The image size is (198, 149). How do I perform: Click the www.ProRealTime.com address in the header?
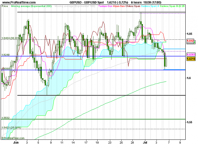[x=19, y=3]
